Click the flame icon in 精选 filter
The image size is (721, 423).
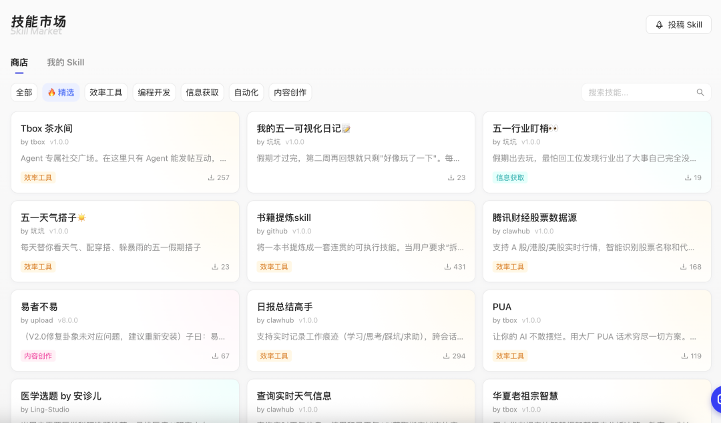click(x=51, y=93)
